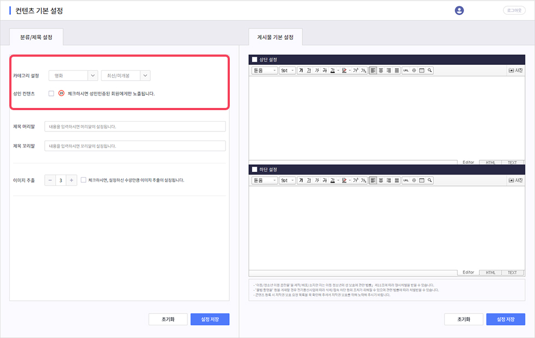535x338 pixels.
Task: Toggle bold in the 상단 설정 editor toolbar
Action: click(301, 70)
